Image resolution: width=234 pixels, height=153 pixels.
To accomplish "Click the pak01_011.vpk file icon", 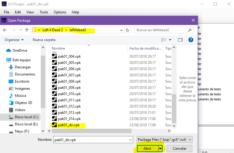I will pos(54,100).
